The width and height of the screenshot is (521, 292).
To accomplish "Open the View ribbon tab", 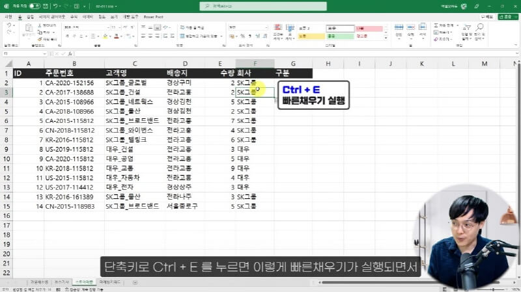I will (114, 17).
